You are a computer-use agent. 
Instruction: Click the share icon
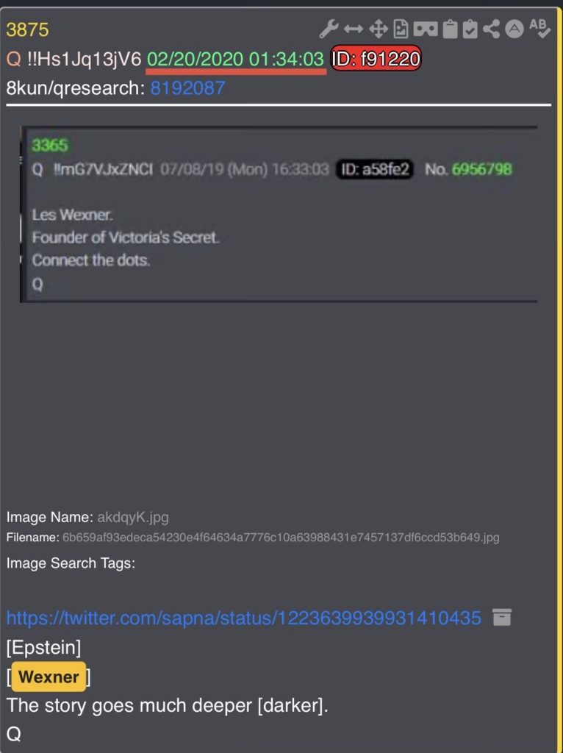492,29
